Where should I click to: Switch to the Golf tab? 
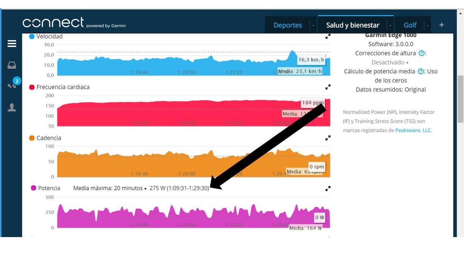410,25
